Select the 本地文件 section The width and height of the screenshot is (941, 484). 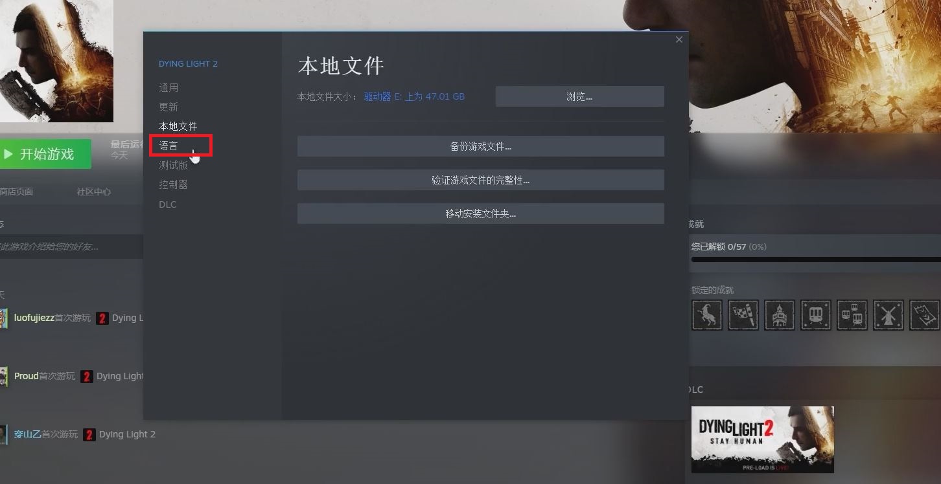coord(178,126)
